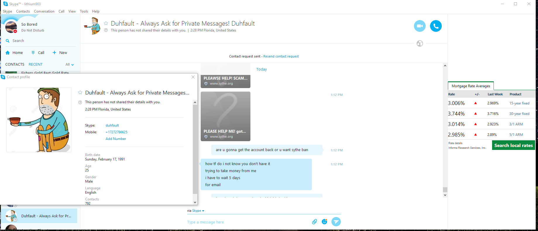Click Duhfault's avatar in the chat header
This screenshot has height=231, width=538.
(x=93, y=26)
